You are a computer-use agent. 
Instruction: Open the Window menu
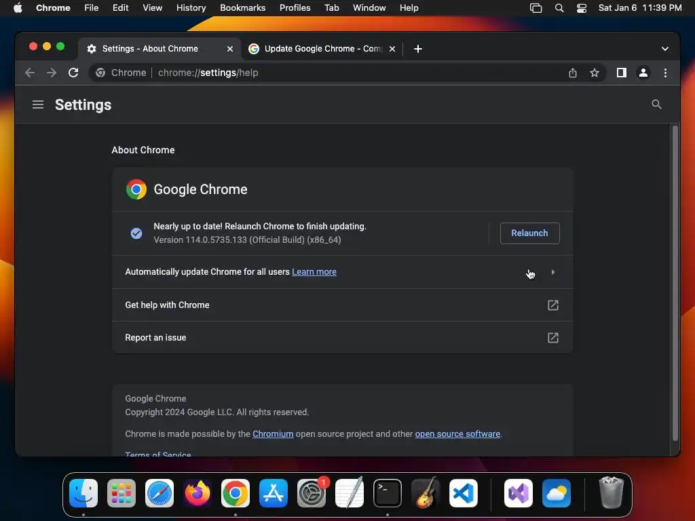point(369,7)
